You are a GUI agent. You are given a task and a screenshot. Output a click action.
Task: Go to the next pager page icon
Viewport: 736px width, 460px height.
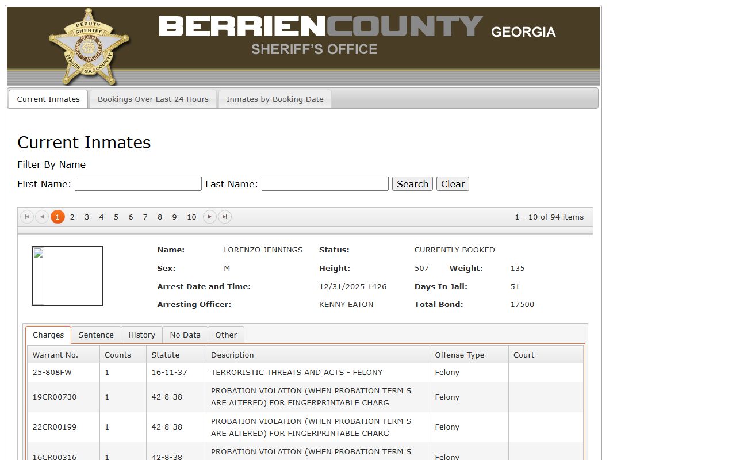point(210,217)
